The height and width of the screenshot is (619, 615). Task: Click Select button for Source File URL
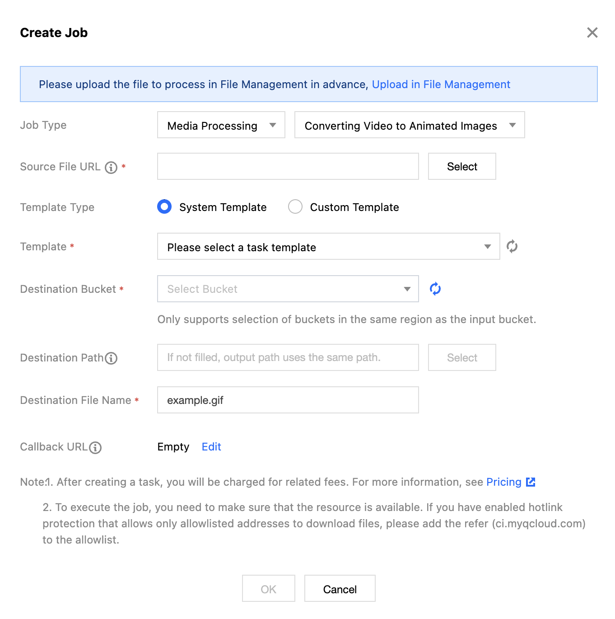[461, 167]
